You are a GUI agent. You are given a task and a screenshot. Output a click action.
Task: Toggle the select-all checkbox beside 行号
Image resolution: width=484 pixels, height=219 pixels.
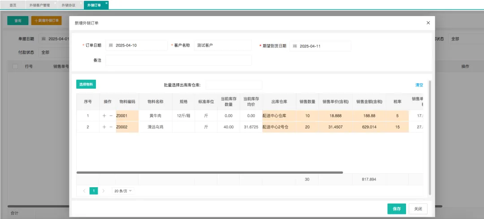pyautogui.click(x=15, y=66)
